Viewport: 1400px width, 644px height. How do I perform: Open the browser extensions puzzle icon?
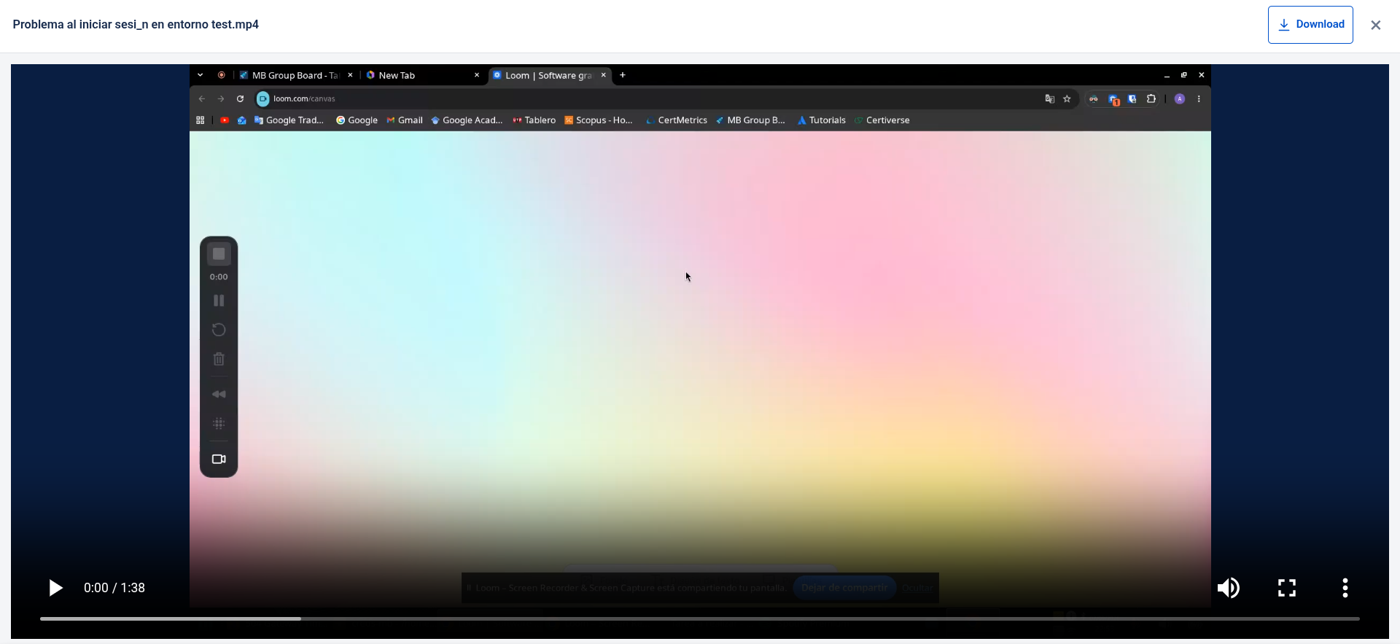(x=1151, y=98)
